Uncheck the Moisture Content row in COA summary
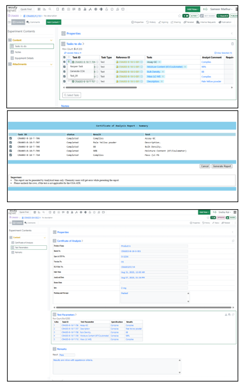 pos(11,151)
